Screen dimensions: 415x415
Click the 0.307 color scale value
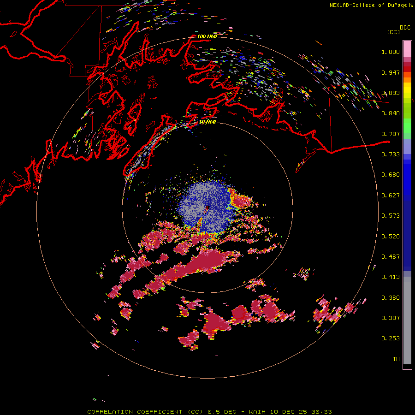(x=391, y=318)
